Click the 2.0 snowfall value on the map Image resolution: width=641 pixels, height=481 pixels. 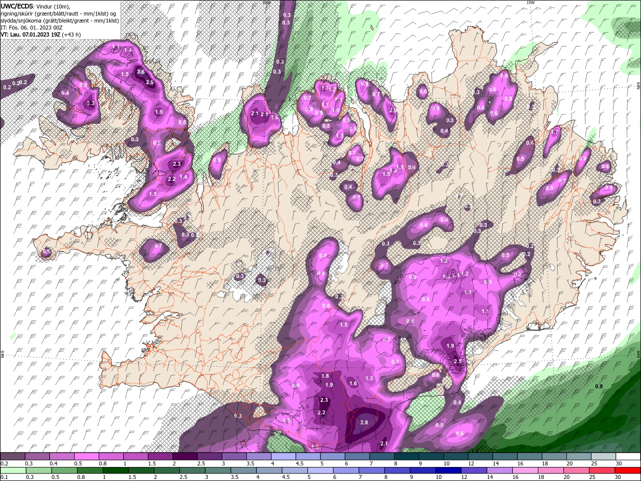[393, 110]
